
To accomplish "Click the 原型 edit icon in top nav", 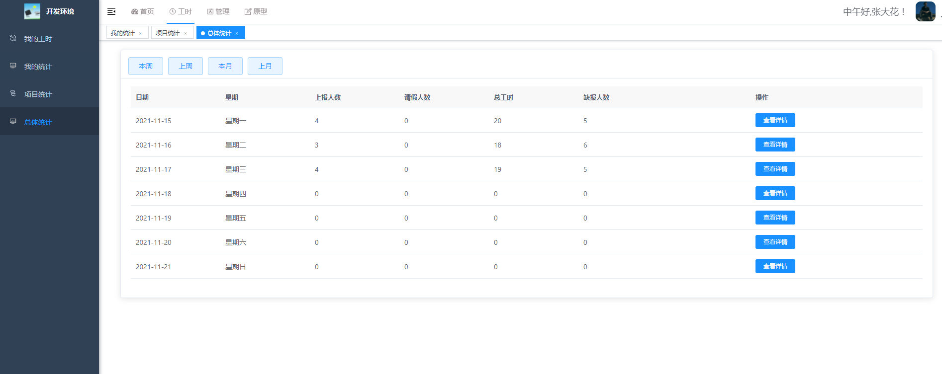I will [x=248, y=11].
